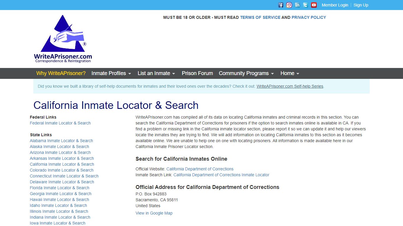Image resolution: width=403 pixels, height=226 pixels.
Task: Expand the Inmate Profiles dropdown
Action: (x=111, y=73)
